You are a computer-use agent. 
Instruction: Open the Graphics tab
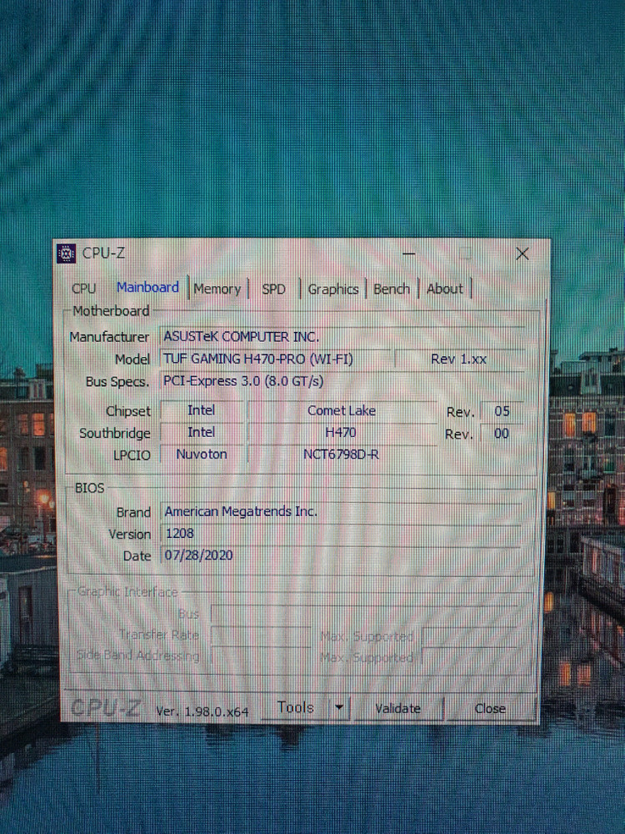(333, 289)
